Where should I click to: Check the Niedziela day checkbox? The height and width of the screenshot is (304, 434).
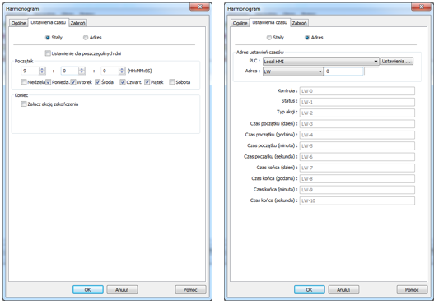tap(24, 82)
